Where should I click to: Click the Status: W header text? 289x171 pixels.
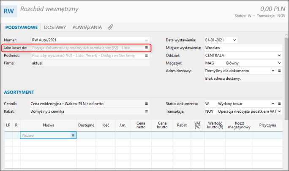click(243, 16)
